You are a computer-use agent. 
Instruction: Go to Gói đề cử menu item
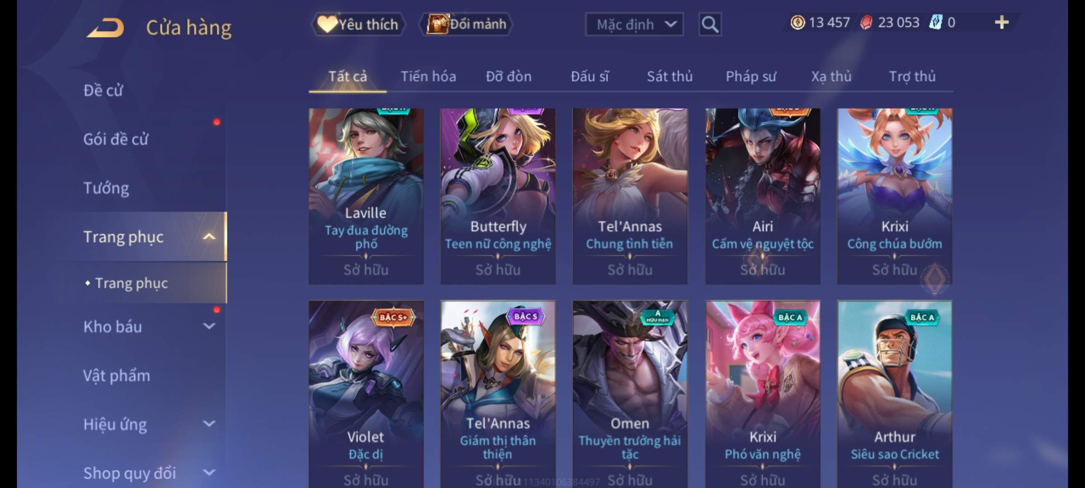point(116,139)
